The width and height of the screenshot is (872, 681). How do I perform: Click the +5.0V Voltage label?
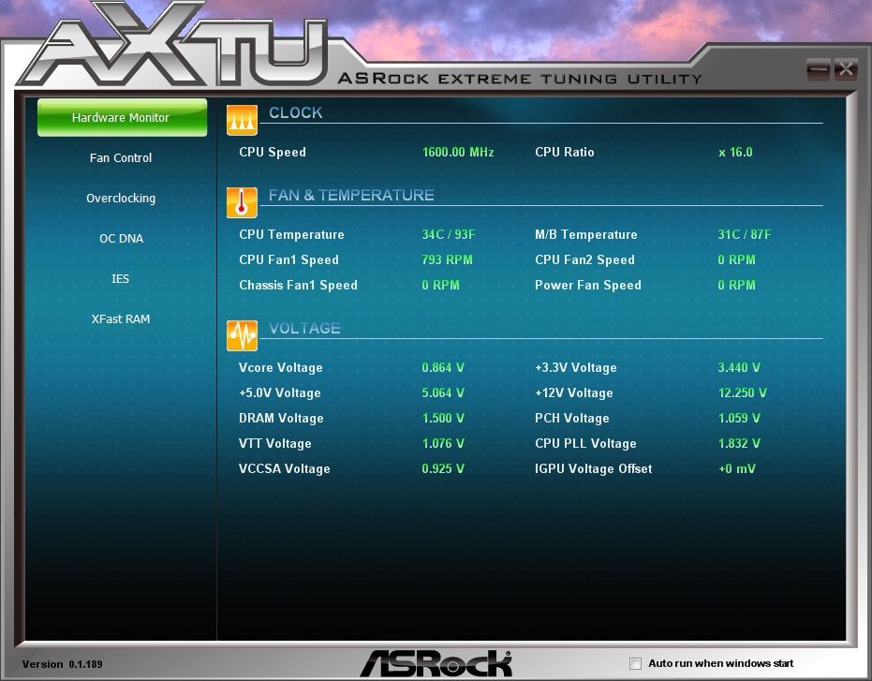point(280,393)
